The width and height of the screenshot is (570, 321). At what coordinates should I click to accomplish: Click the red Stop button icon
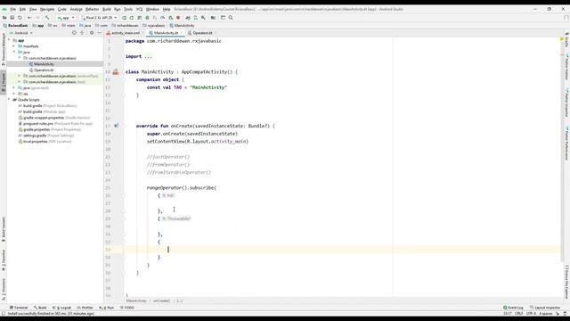pos(178,18)
